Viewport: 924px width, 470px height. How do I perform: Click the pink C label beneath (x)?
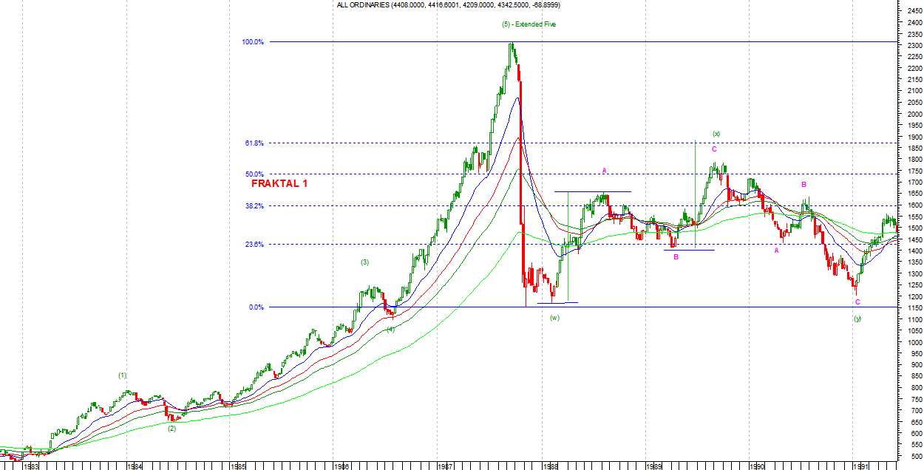[714, 149]
